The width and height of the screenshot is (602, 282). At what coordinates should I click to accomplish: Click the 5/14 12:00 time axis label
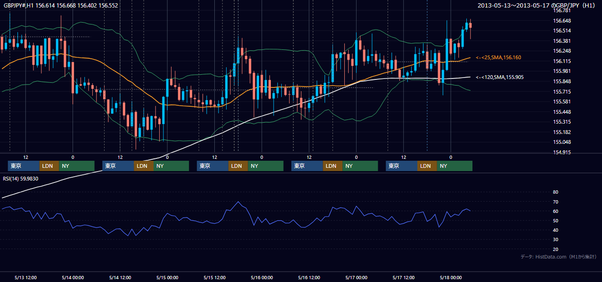click(120, 277)
